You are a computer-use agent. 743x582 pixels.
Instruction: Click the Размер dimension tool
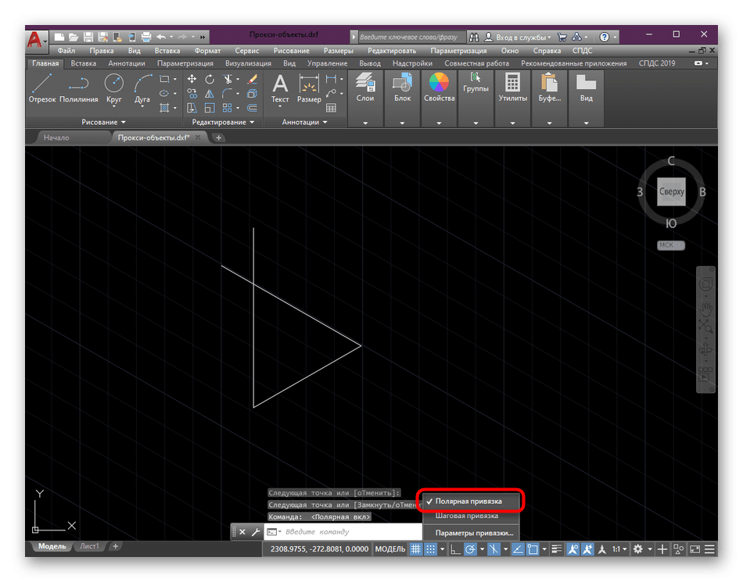point(309,89)
